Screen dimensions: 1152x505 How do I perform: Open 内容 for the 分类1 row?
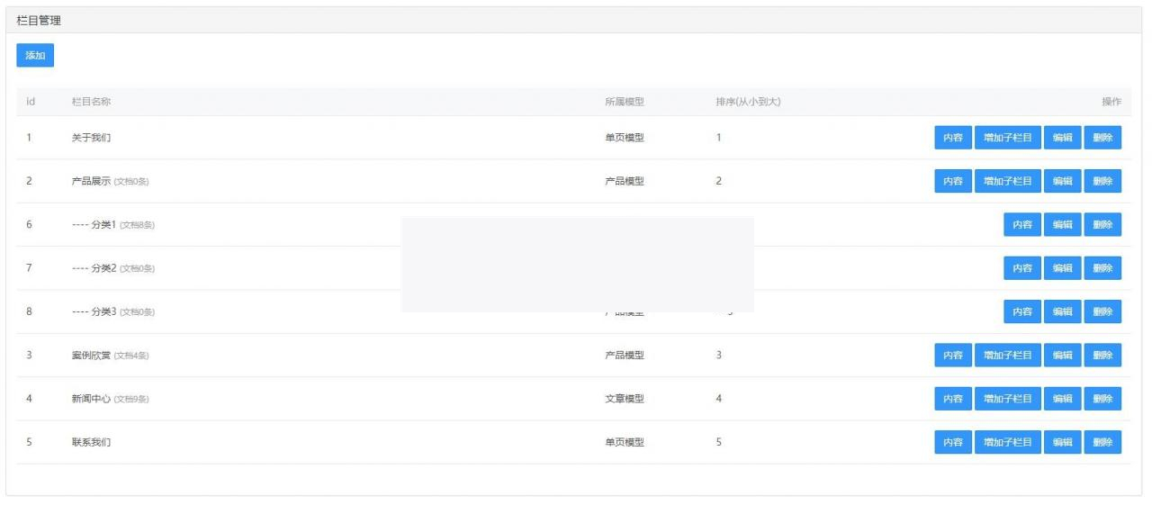(x=1022, y=225)
